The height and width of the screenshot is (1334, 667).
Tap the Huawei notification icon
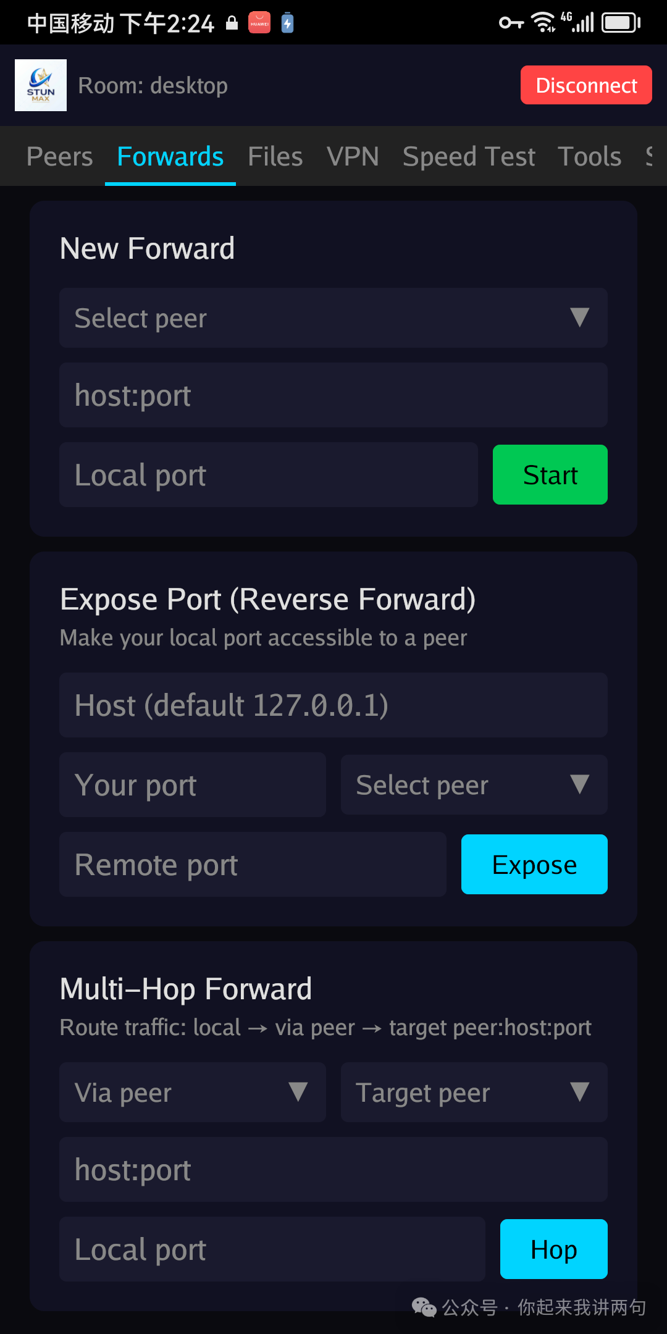click(259, 23)
